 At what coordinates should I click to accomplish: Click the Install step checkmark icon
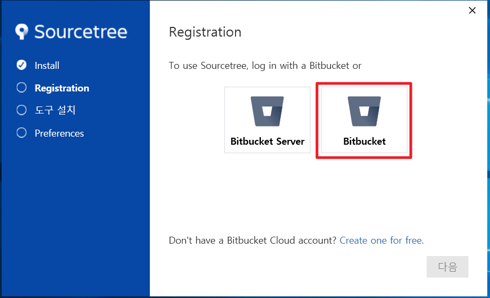(x=22, y=65)
